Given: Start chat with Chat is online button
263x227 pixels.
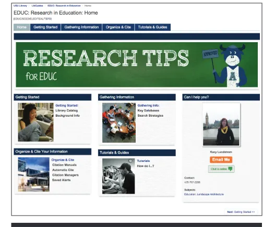Looking at the screenshot, I should [x=221, y=169].
